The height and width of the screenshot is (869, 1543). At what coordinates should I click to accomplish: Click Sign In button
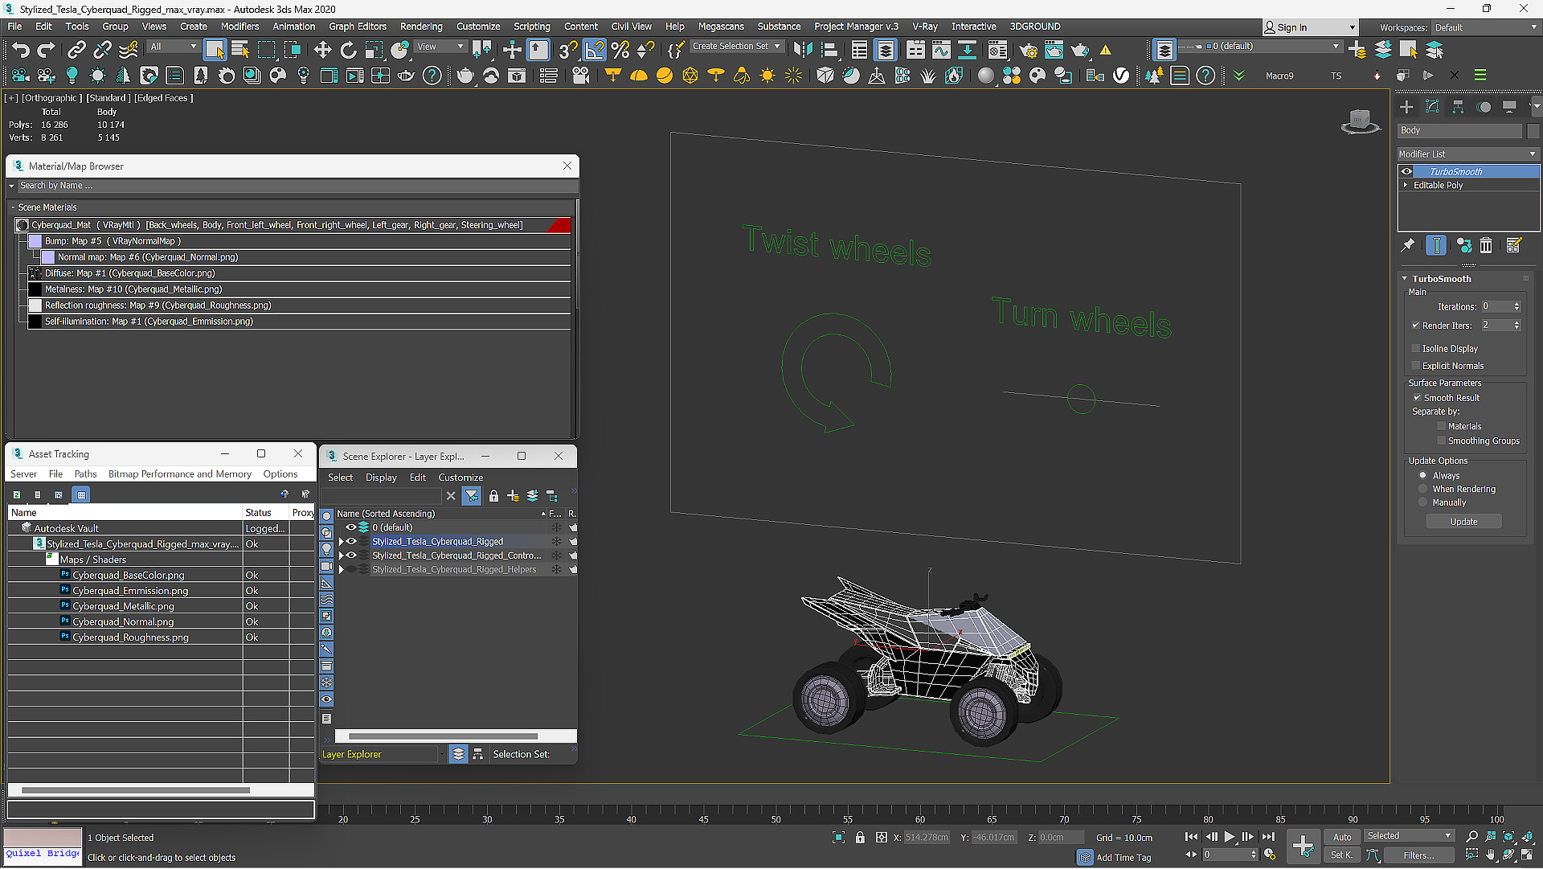click(1308, 27)
